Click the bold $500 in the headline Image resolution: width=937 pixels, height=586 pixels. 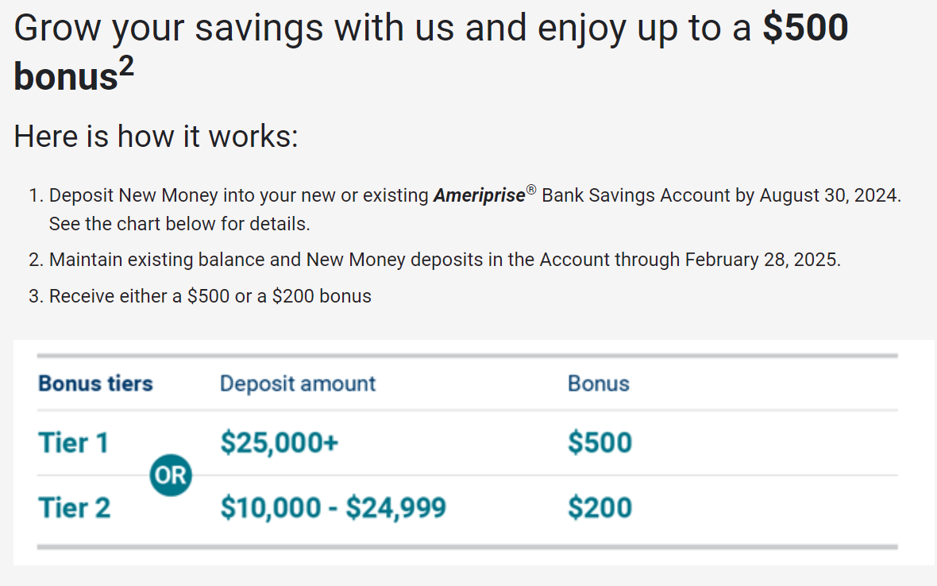tap(805, 28)
